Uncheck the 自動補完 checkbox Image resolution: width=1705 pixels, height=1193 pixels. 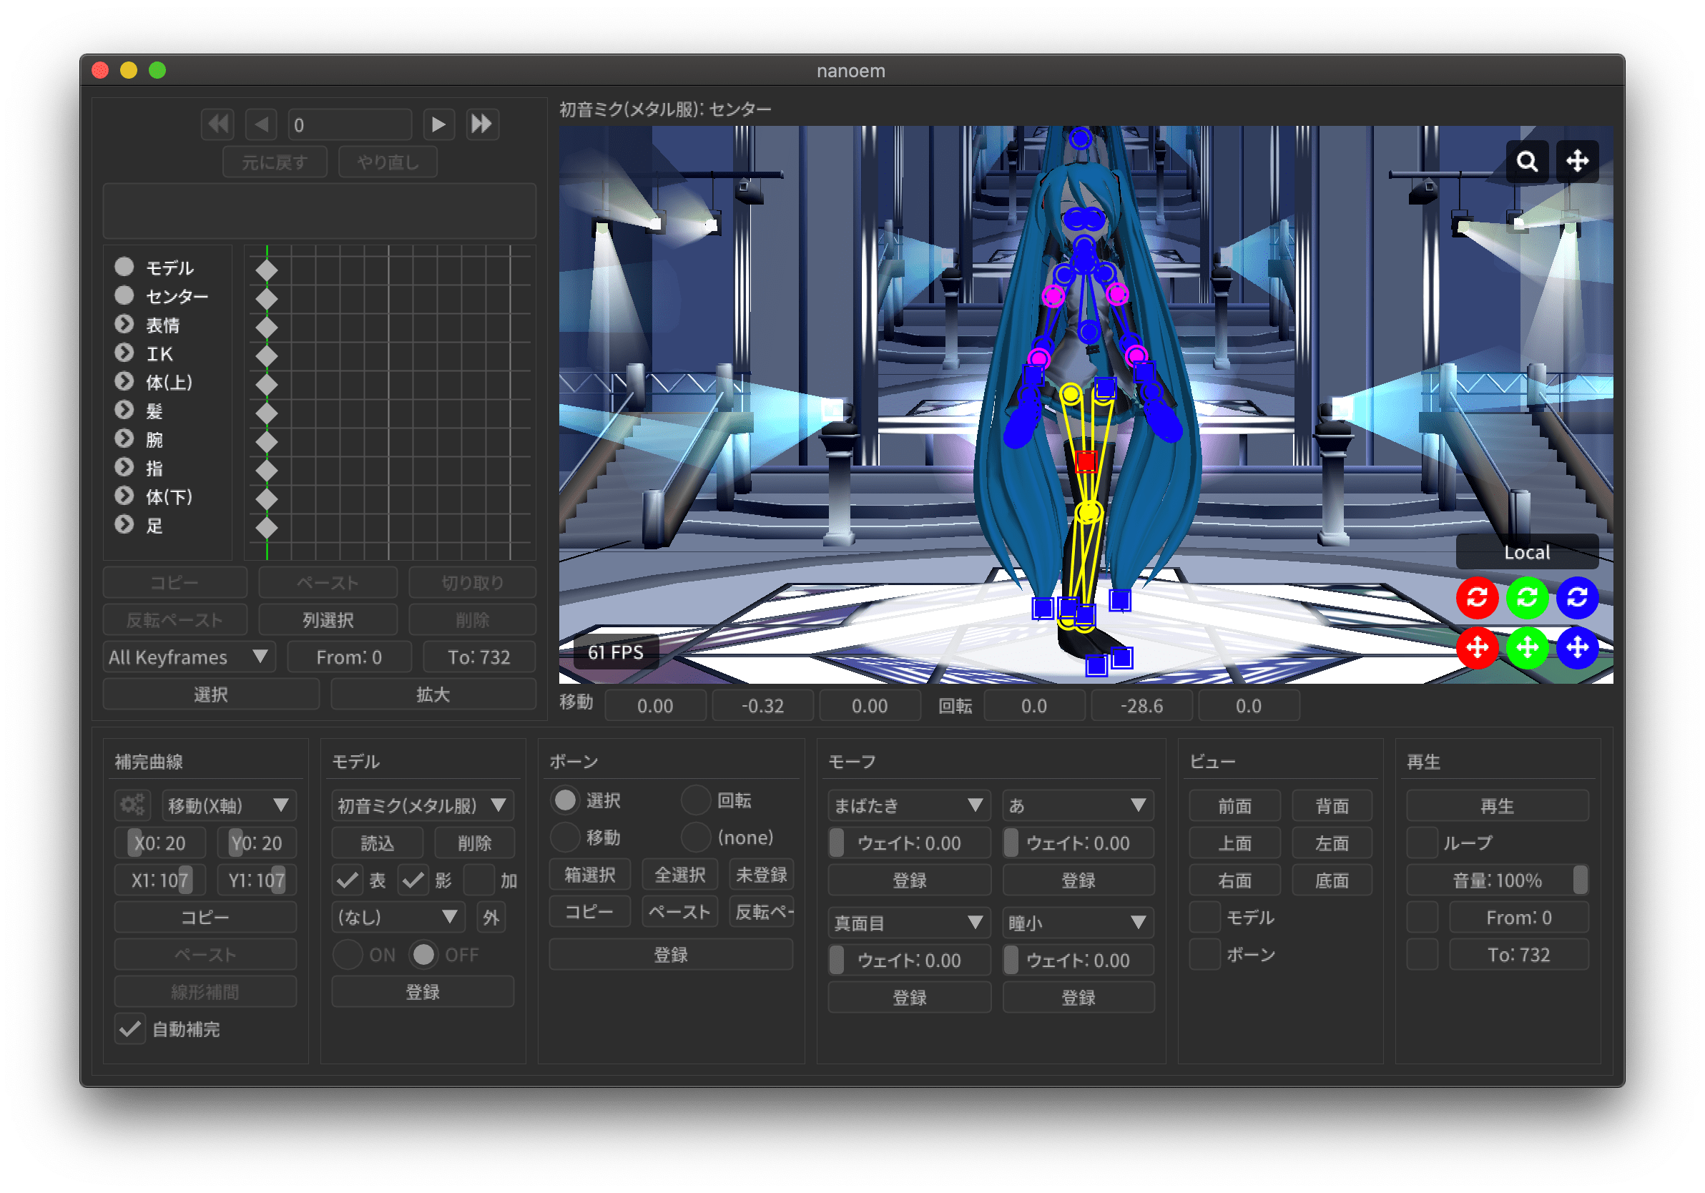point(130,1028)
